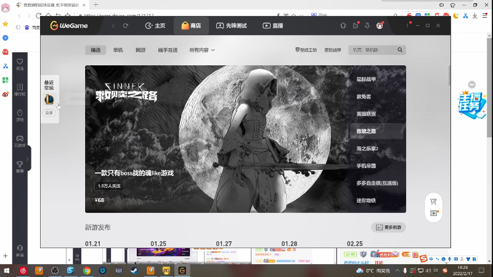Select the 端手互通 store category

click(x=168, y=50)
